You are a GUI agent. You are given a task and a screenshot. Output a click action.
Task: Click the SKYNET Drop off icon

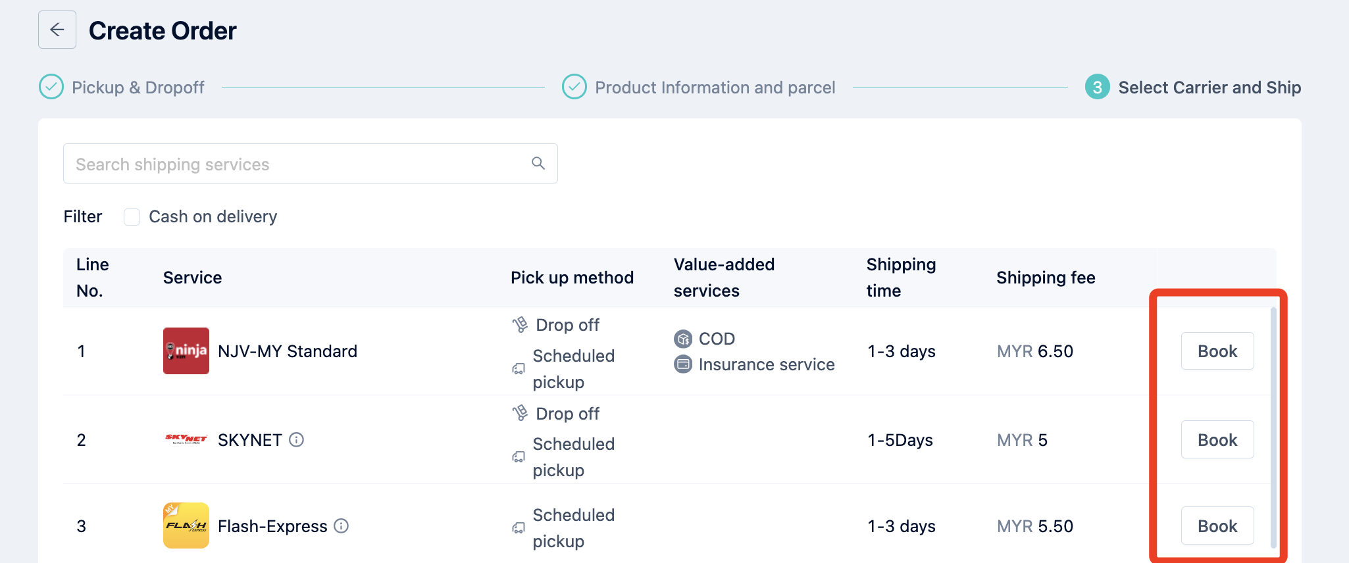[520, 413]
